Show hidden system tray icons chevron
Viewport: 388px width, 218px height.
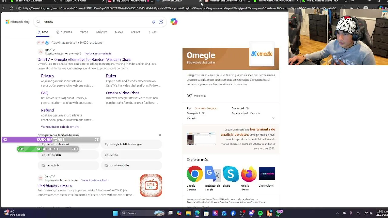click(x=338, y=213)
